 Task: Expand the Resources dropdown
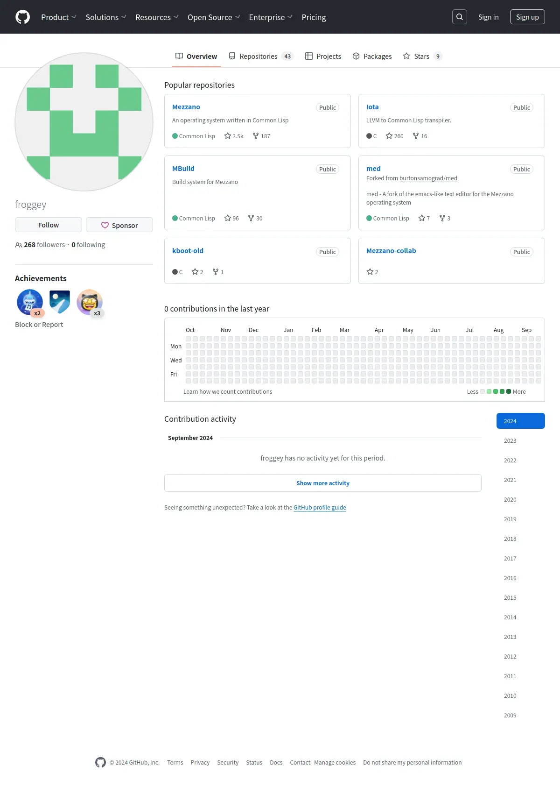157,17
